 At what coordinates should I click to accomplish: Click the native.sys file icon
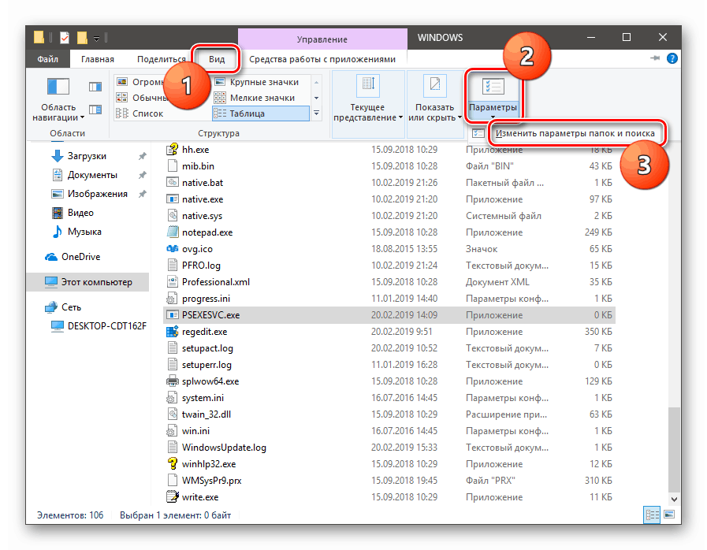(173, 216)
